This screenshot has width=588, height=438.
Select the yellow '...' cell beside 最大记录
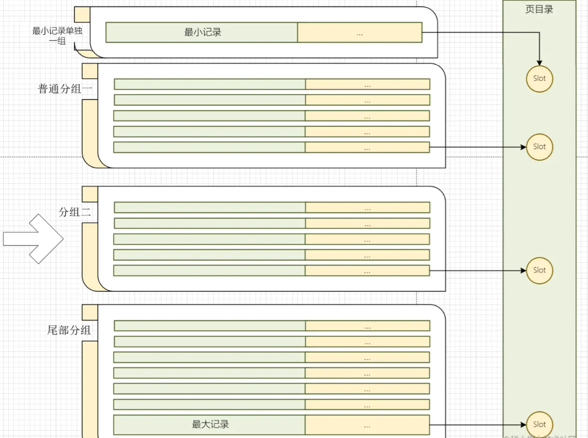367,425
